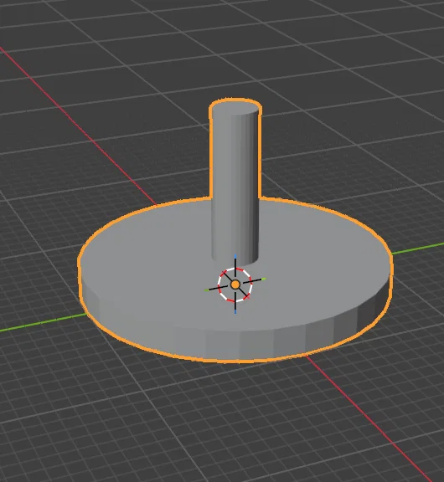Click the 3D cursor crosshair on the disc

tap(235, 285)
